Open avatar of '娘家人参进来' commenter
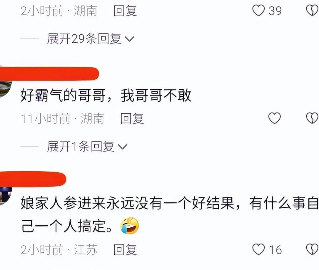Image resolution: width=319 pixels, height=270 pixels. pyautogui.click(x=5, y=196)
